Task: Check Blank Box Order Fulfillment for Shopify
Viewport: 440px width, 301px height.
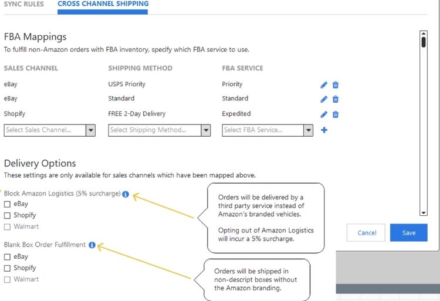Action: click(x=7, y=268)
